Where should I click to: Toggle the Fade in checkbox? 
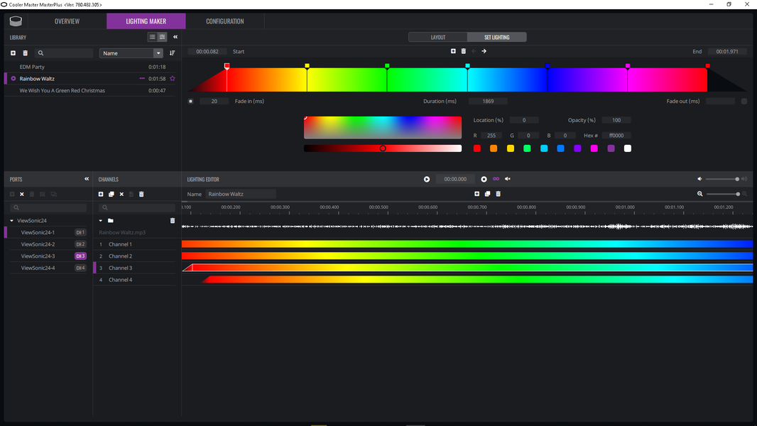(191, 102)
